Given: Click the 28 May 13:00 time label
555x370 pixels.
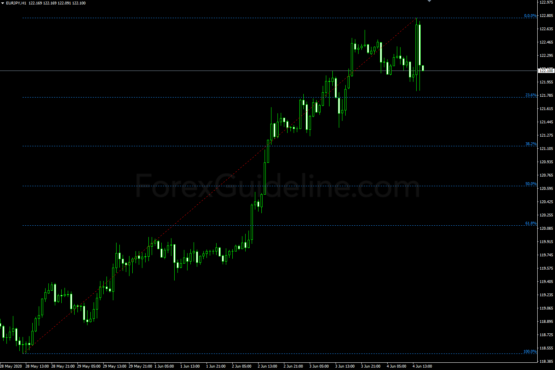Looking at the screenshot, I should tap(37, 366).
